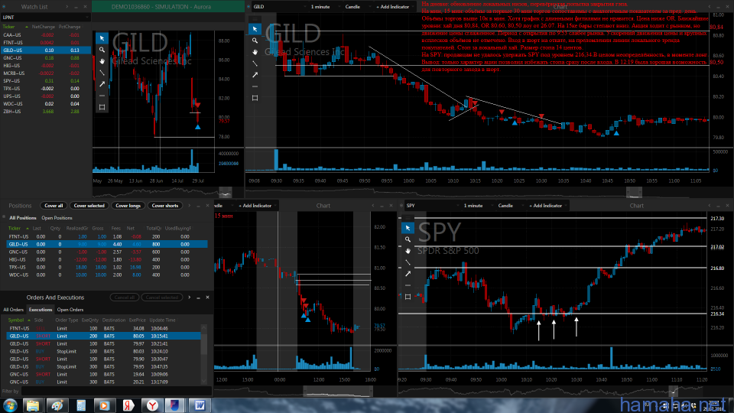This screenshot has width=734, height=413.
Task: Select trend line tool in daily GILD chart
Action: tap(102, 73)
